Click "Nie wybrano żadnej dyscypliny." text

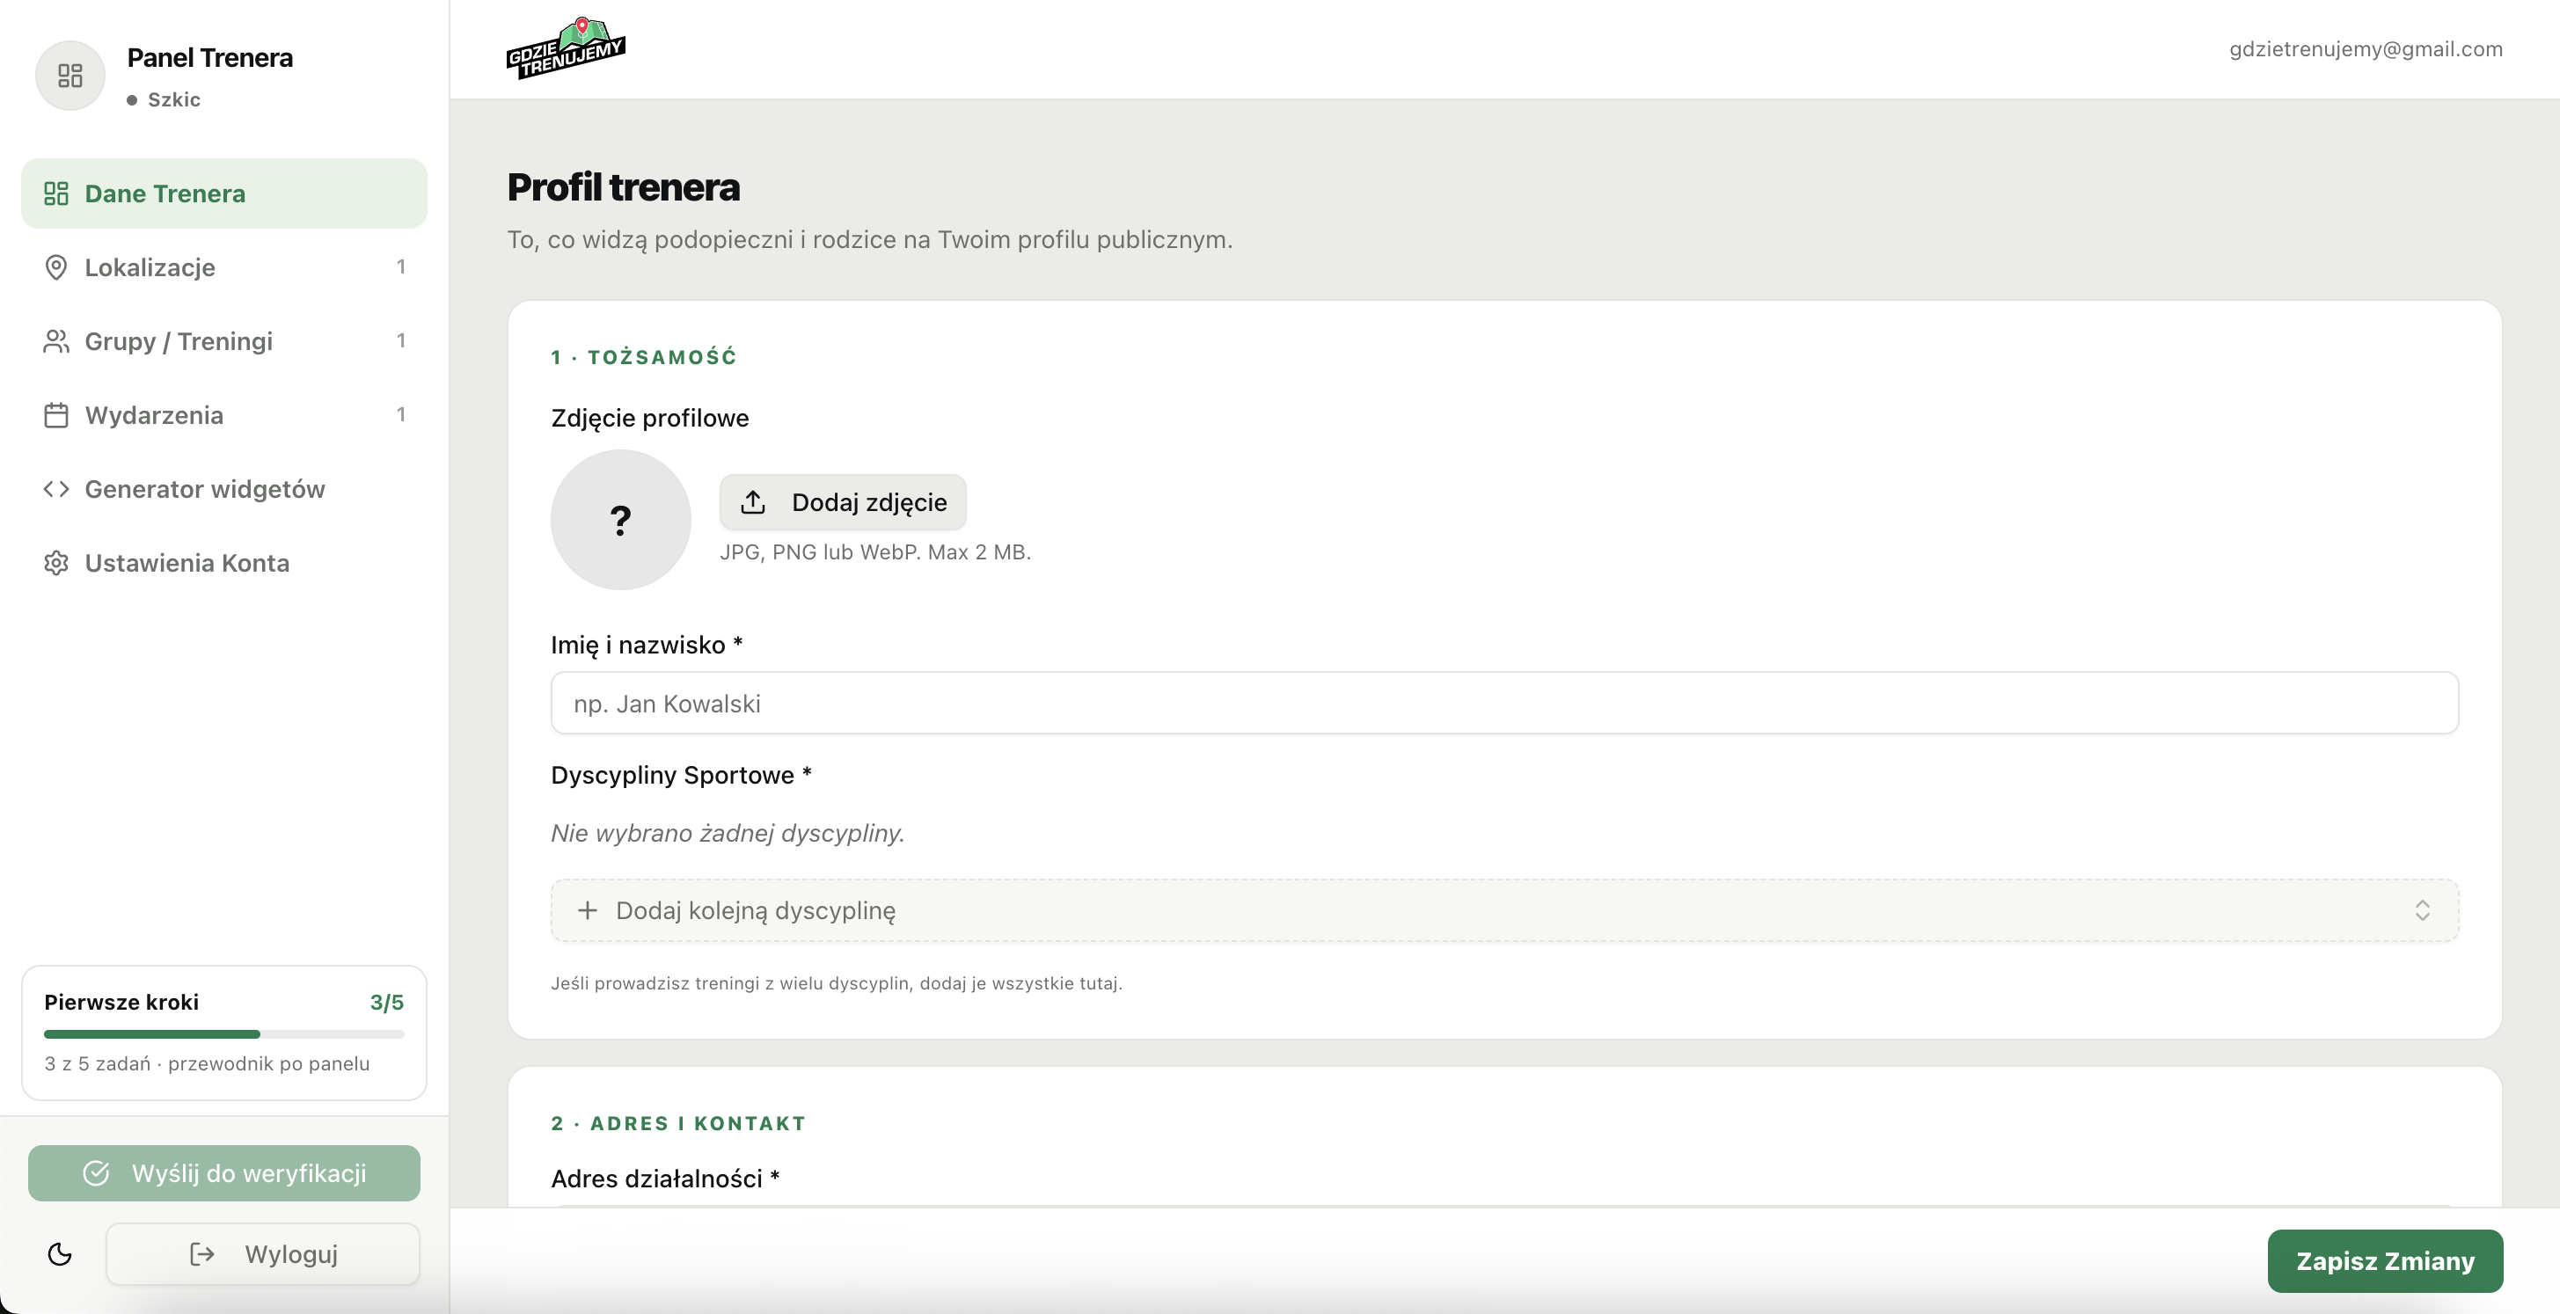728,833
